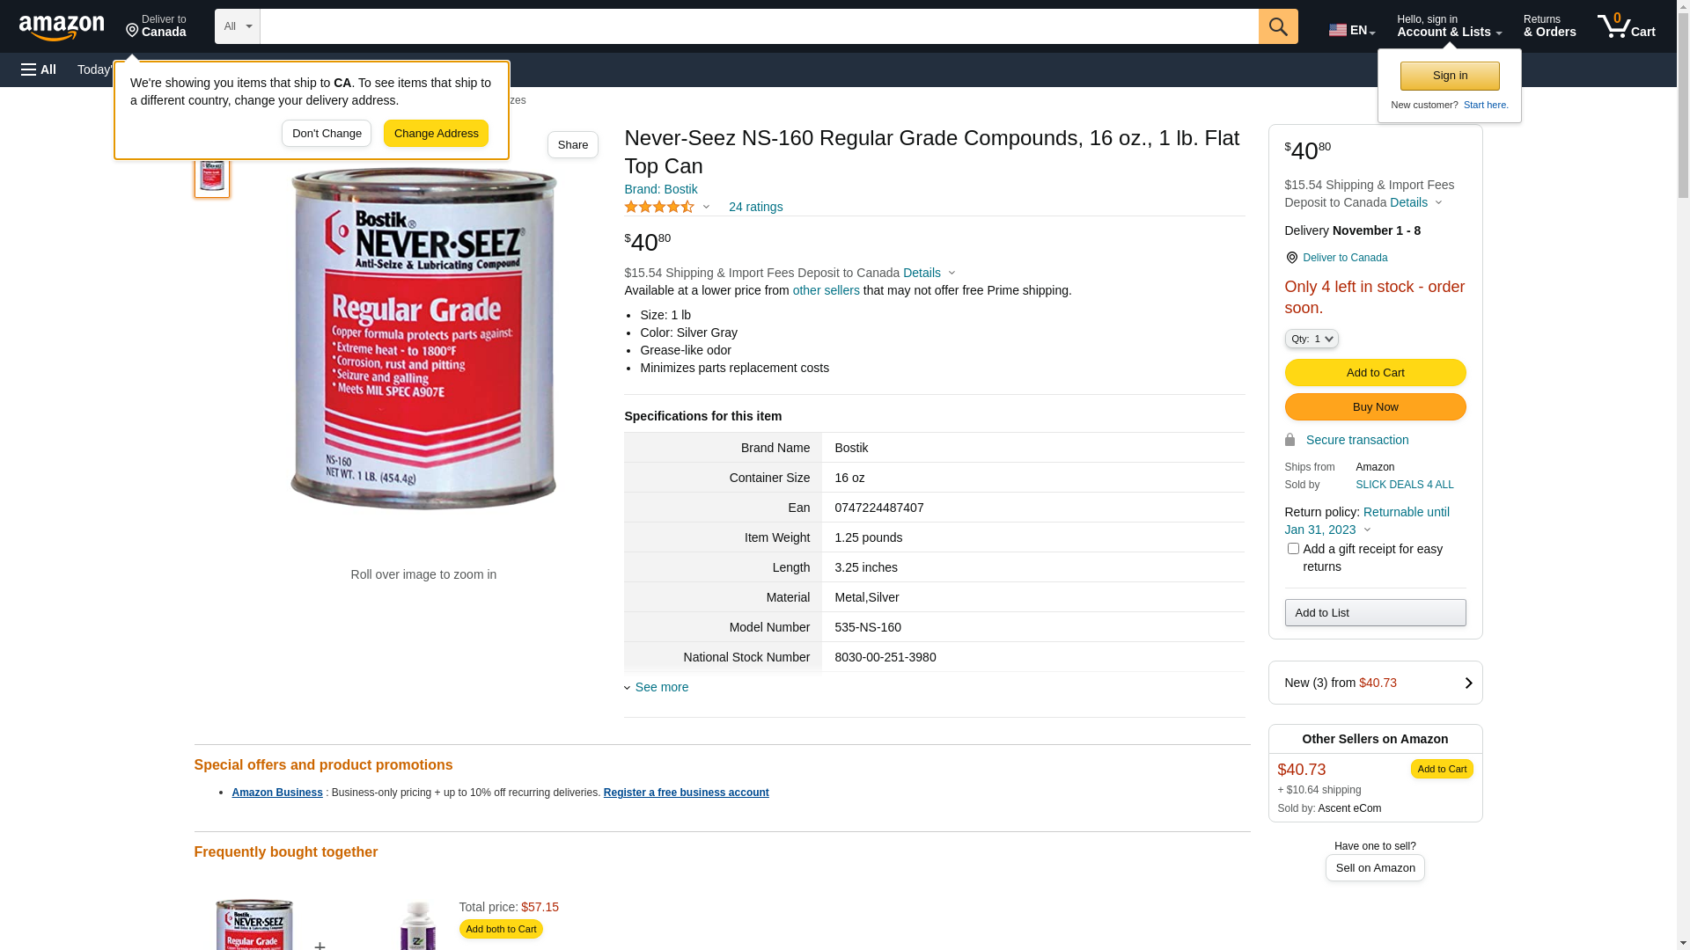This screenshot has height=950, width=1690.
Task: Open the Qty quantity dropdown
Action: click(1312, 339)
